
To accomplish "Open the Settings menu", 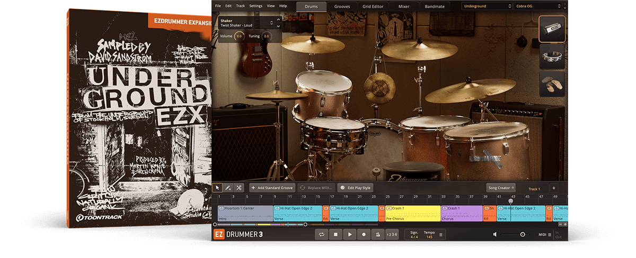I will [x=255, y=6].
